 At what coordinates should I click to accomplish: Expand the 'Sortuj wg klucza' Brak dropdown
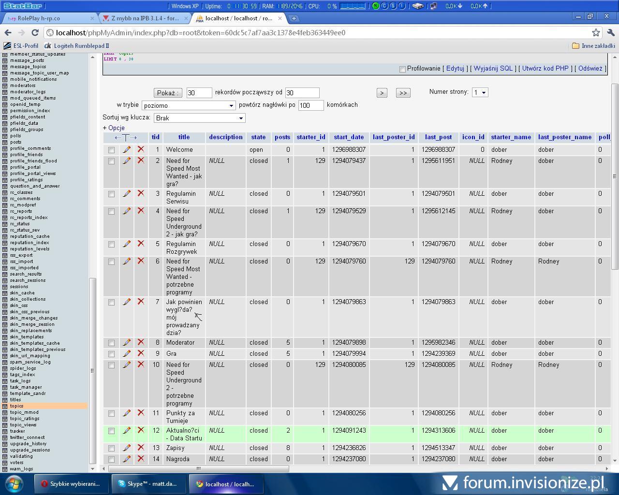pos(199,118)
